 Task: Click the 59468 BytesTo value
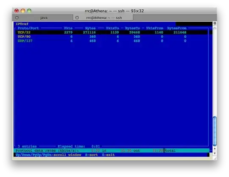click(134, 32)
